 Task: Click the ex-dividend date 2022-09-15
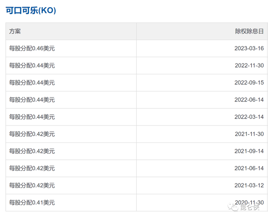249,83
